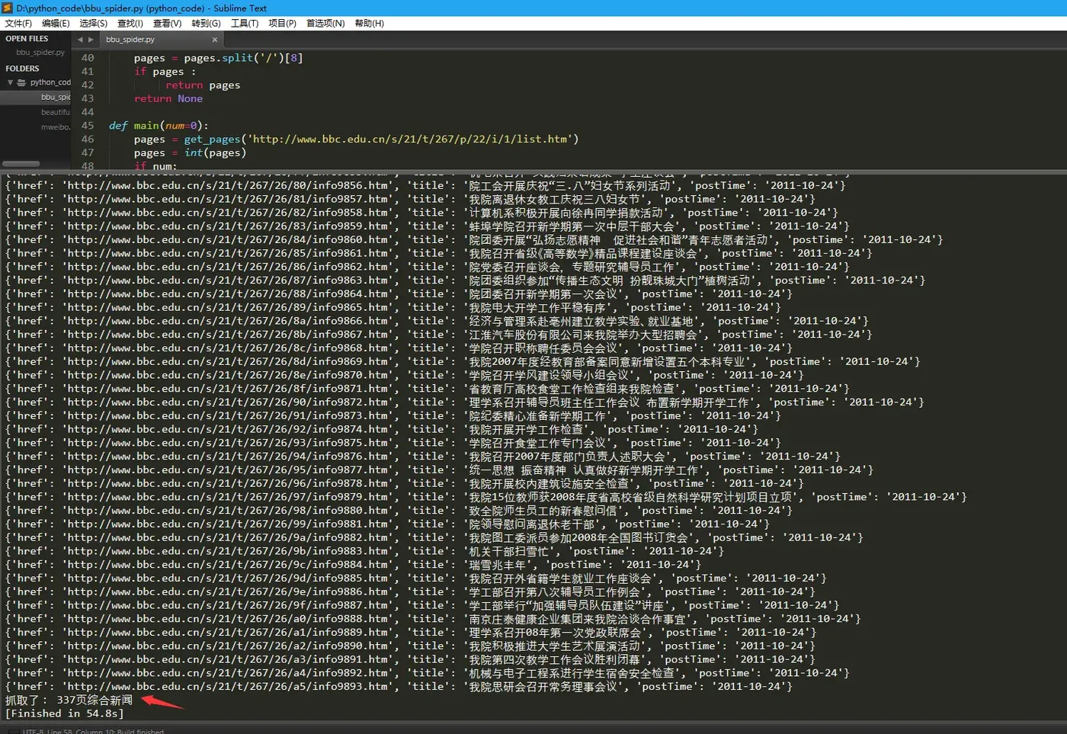Click the 'pages = int(pages)' code line
1067x734 pixels.
coord(190,153)
